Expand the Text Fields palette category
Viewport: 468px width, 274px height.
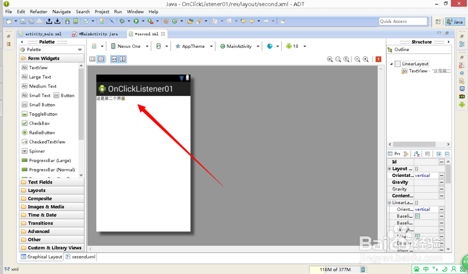(x=52, y=182)
